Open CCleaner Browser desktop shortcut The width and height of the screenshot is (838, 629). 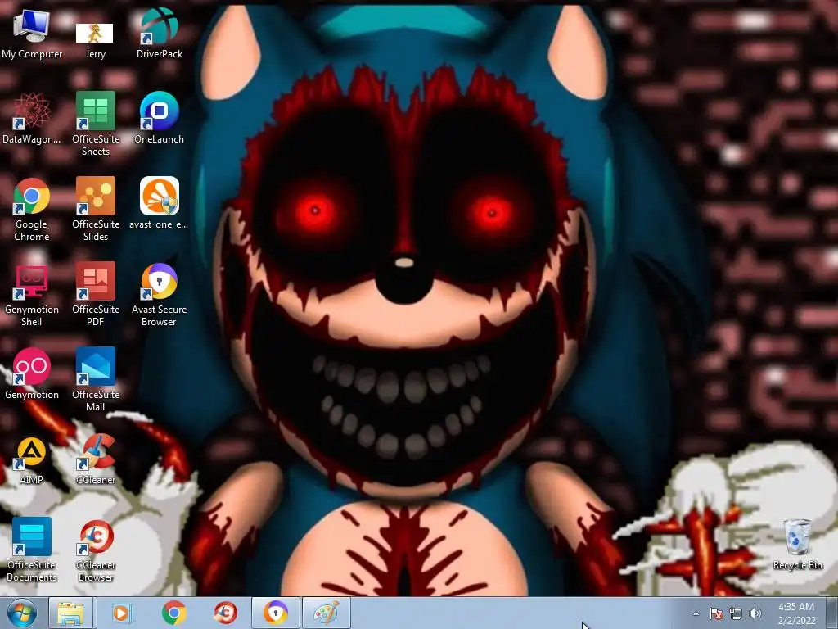[96, 550]
